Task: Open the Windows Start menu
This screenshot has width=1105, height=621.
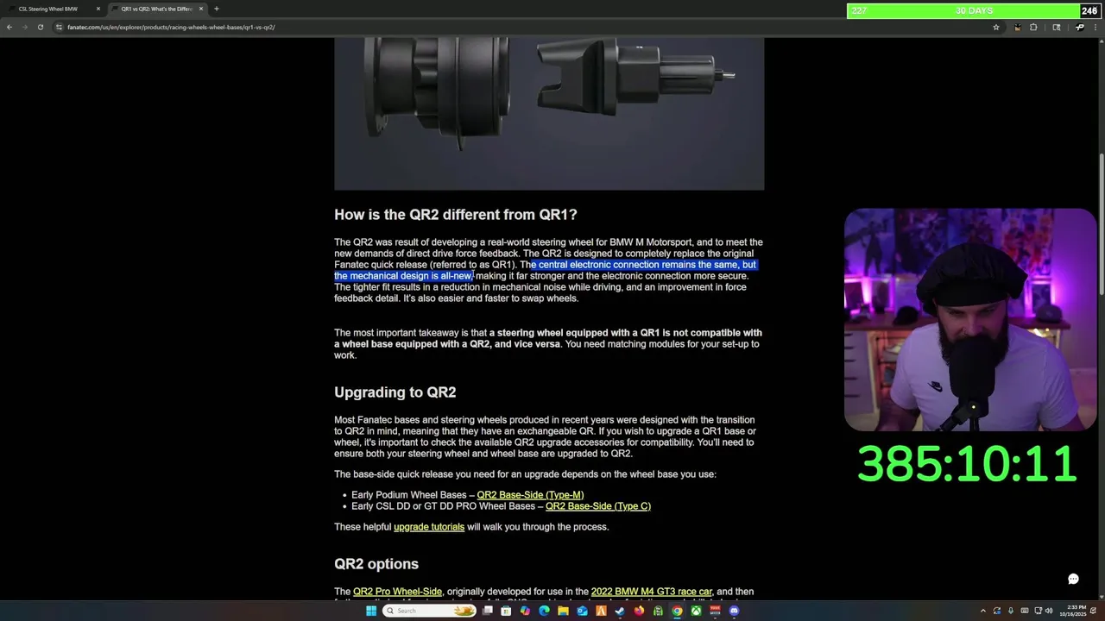Action: [371, 611]
